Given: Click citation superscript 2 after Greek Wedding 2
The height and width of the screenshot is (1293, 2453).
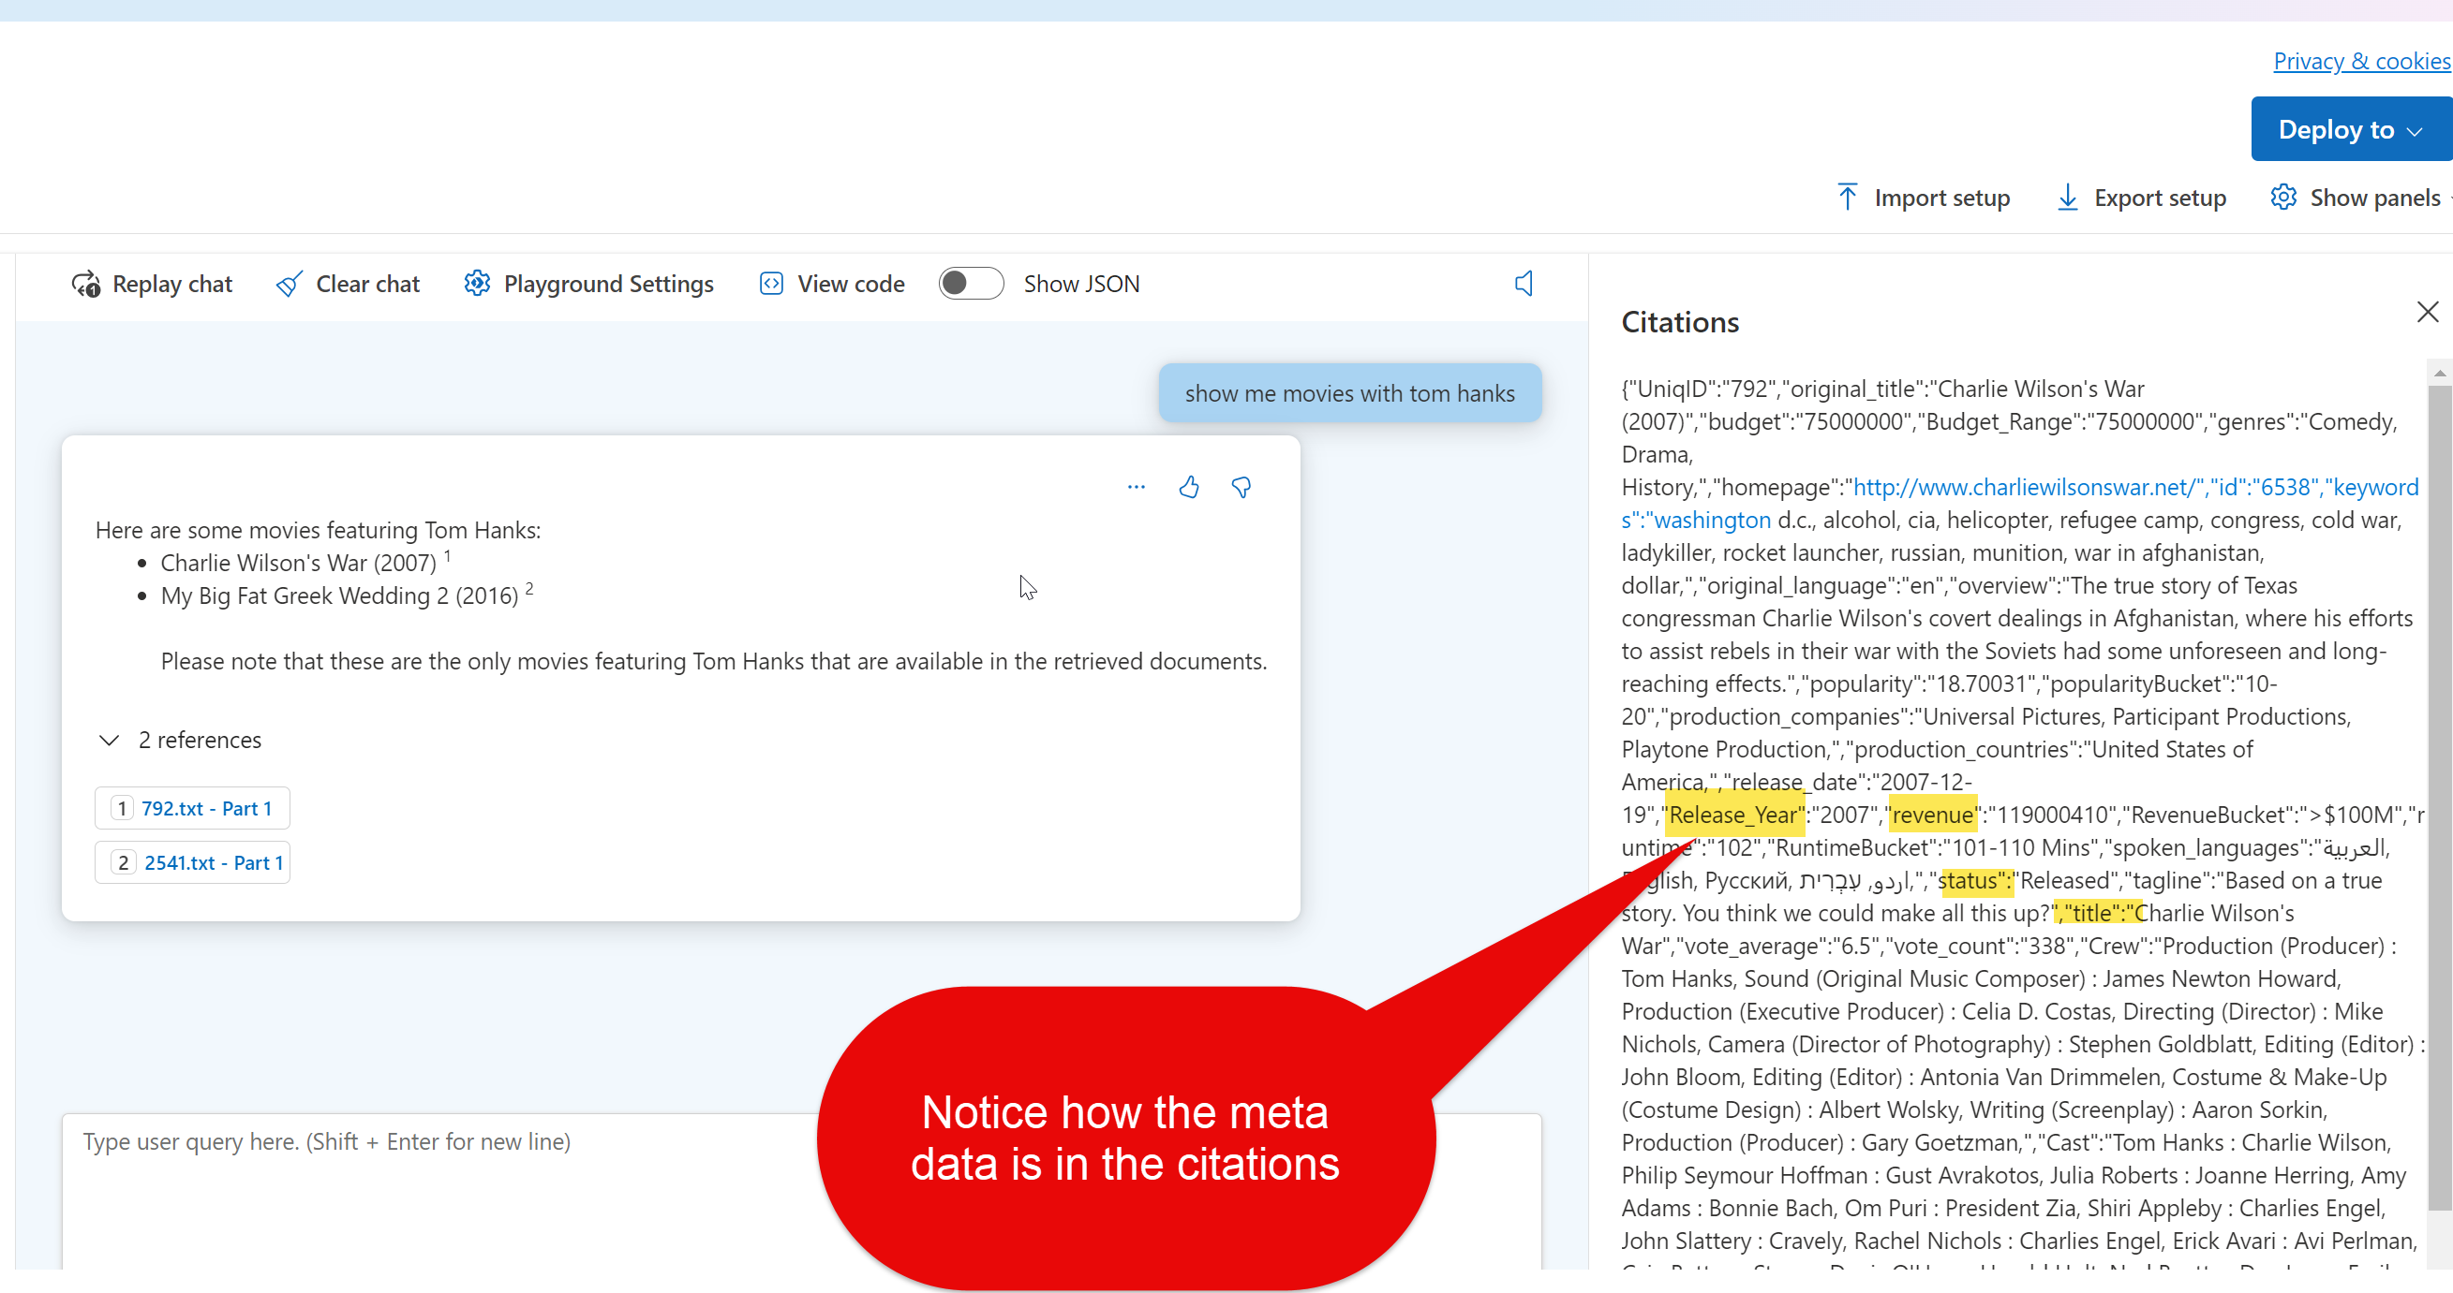Looking at the screenshot, I should click(x=529, y=588).
